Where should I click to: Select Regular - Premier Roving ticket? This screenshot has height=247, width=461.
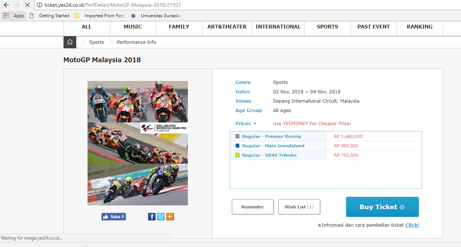271,136
